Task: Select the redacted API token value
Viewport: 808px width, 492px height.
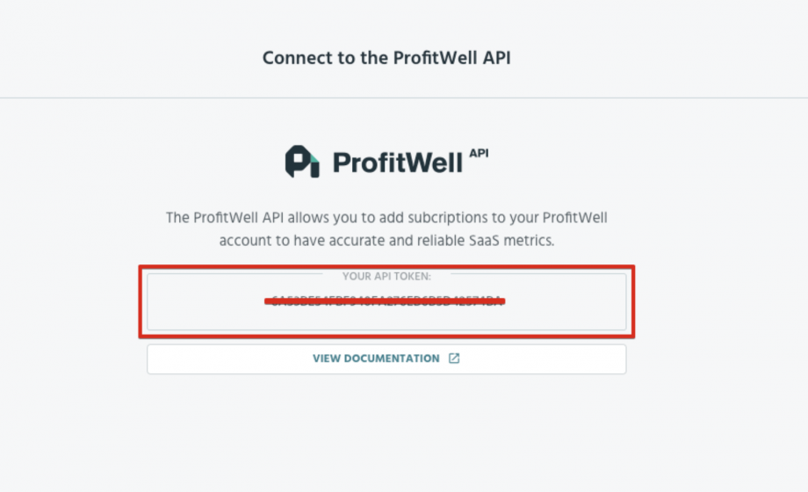Action: click(x=386, y=301)
